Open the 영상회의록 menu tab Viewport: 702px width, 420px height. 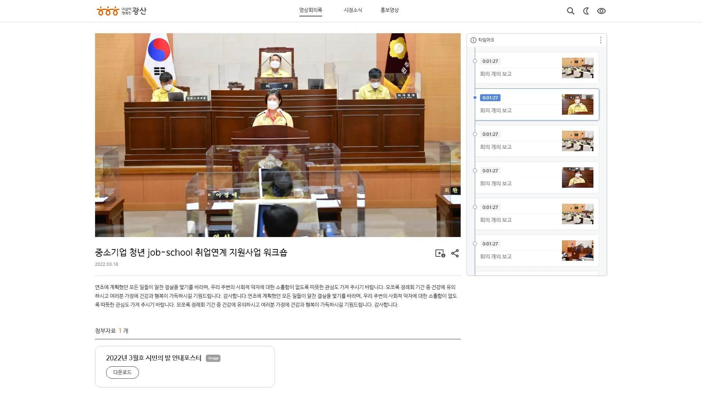(x=310, y=10)
